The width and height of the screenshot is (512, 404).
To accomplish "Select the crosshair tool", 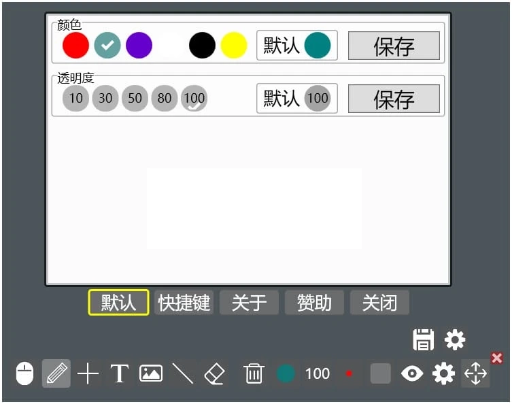I will coord(88,374).
